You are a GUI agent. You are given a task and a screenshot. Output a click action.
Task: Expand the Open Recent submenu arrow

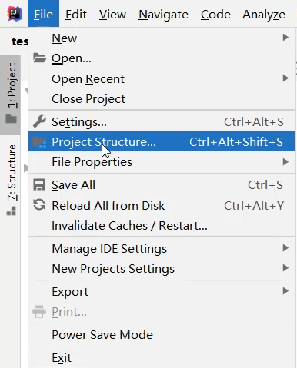click(x=285, y=78)
